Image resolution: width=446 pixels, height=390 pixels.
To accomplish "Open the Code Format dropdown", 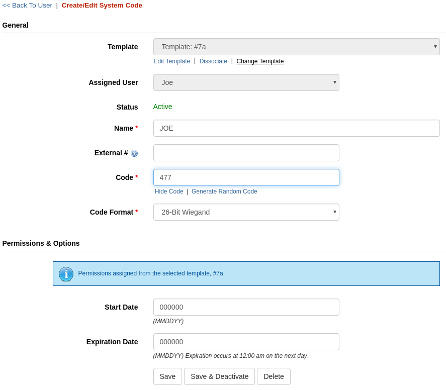I will tap(246, 212).
